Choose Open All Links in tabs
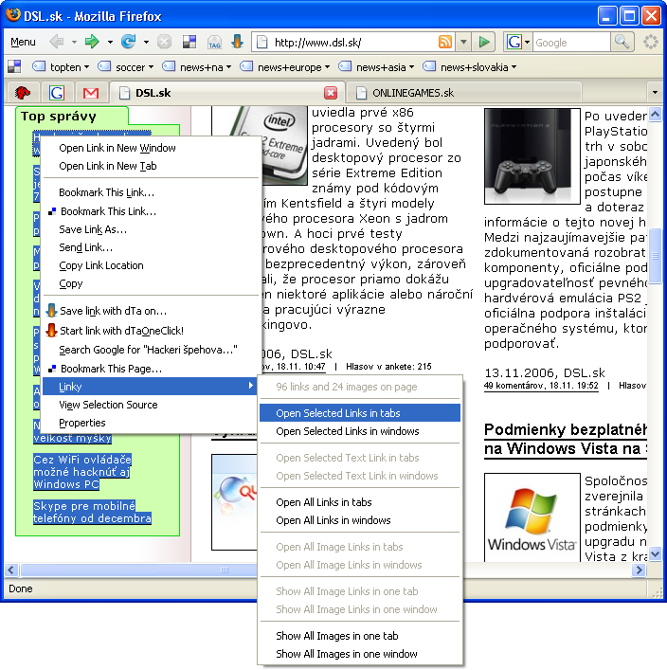The width and height of the screenshot is (667, 670). click(360, 502)
